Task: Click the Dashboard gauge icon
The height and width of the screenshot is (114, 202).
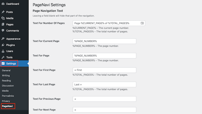Action: (x=3, y=4)
